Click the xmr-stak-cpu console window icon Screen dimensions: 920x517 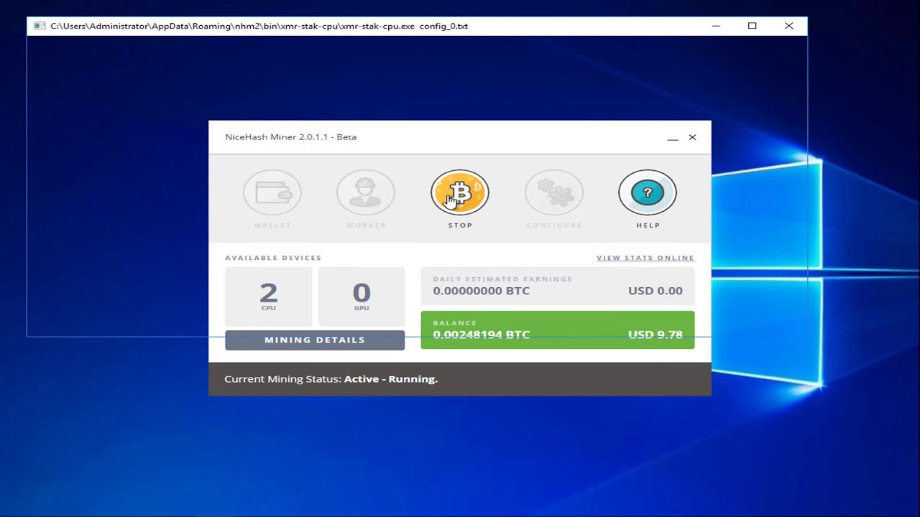tap(40, 26)
